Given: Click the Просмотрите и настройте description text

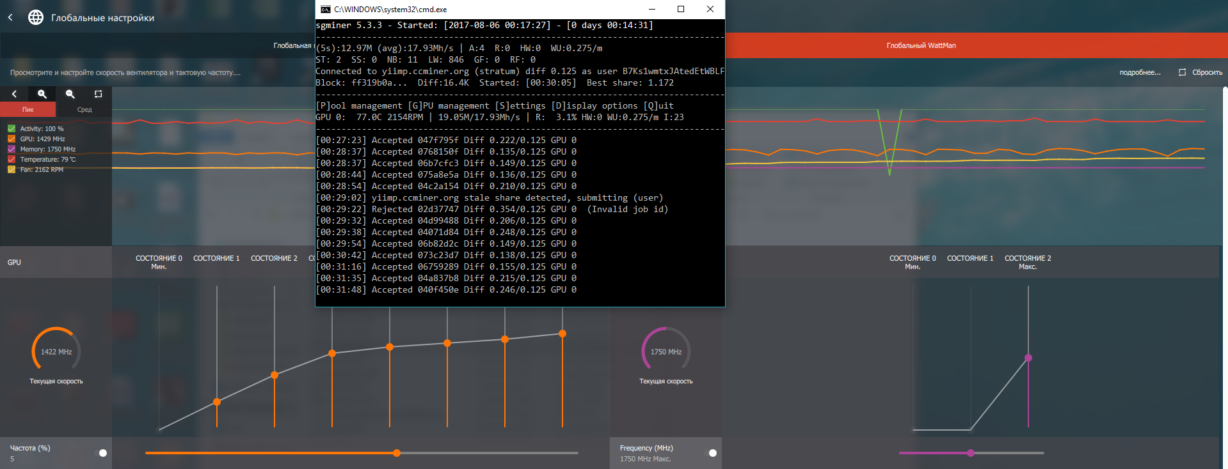Looking at the screenshot, I should click(x=125, y=72).
